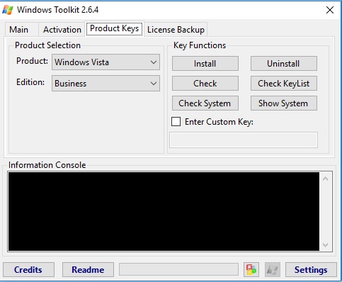Close the Windows Toolkit window
Image resolution: width=342 pixels, height=282 pixels.
tap(330, 10)
